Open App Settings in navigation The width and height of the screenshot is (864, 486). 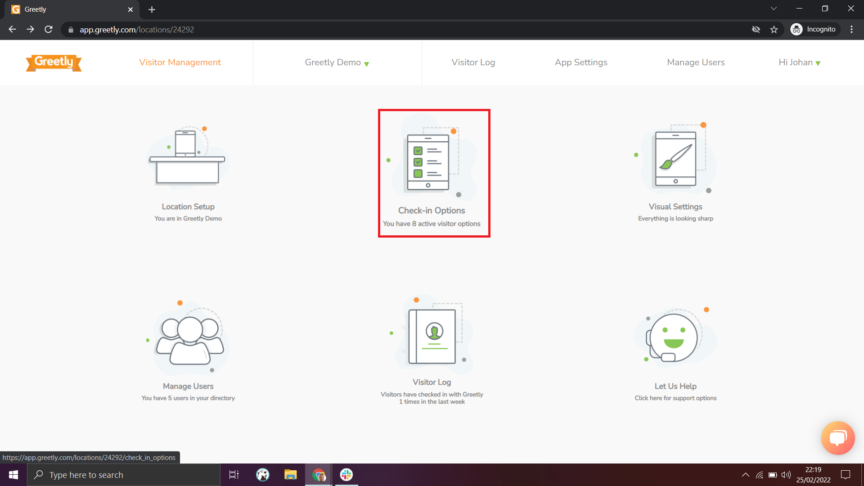(581, 63)
